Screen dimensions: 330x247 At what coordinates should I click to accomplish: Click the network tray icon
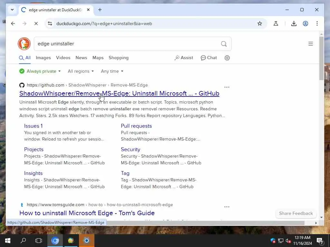(281, 241)
